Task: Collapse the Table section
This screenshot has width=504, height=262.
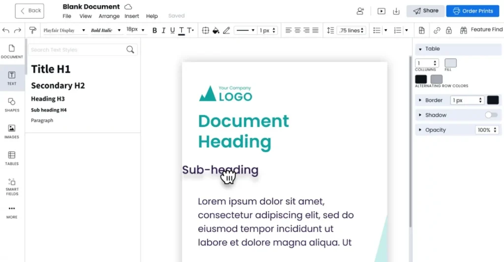Action: pos(420,49)
